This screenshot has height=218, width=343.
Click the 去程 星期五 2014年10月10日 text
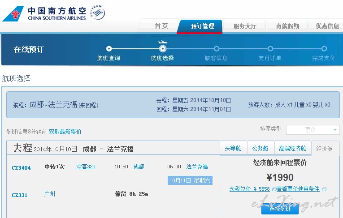coord(194,100)
